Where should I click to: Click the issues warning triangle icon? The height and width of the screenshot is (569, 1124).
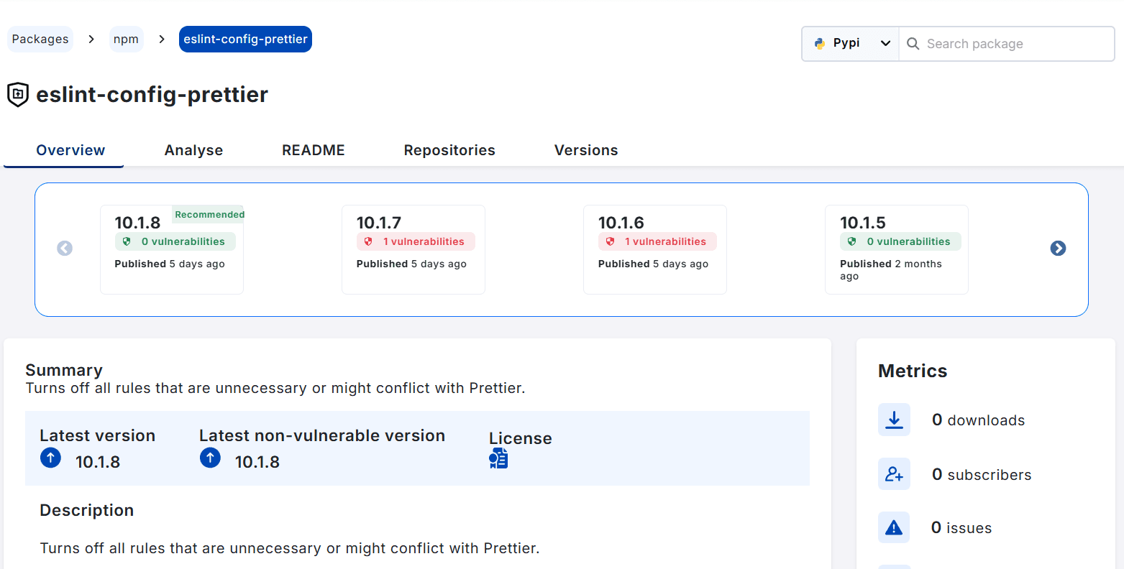(894, 528)
